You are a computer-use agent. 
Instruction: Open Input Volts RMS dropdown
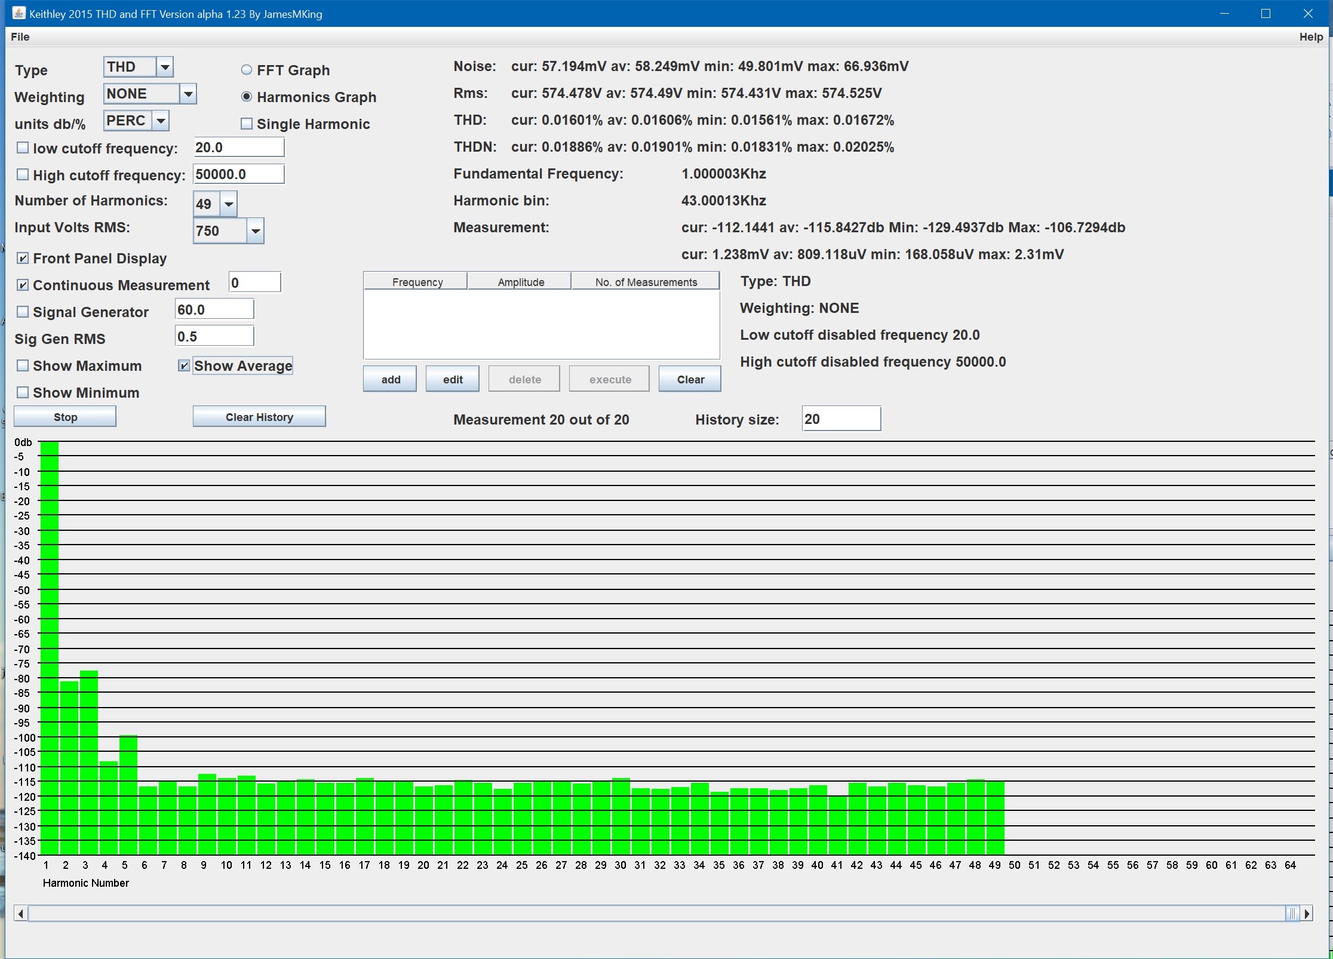pos(256,231)
